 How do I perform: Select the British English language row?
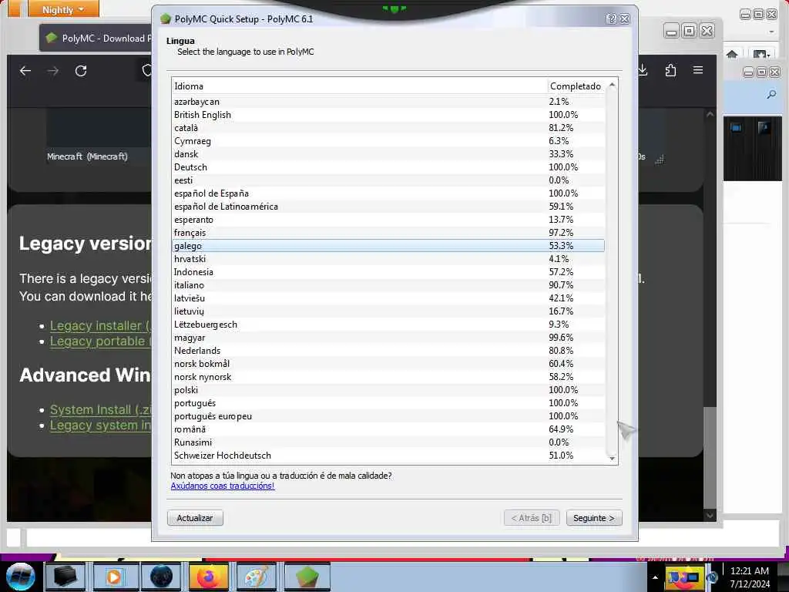coord(388,115)
